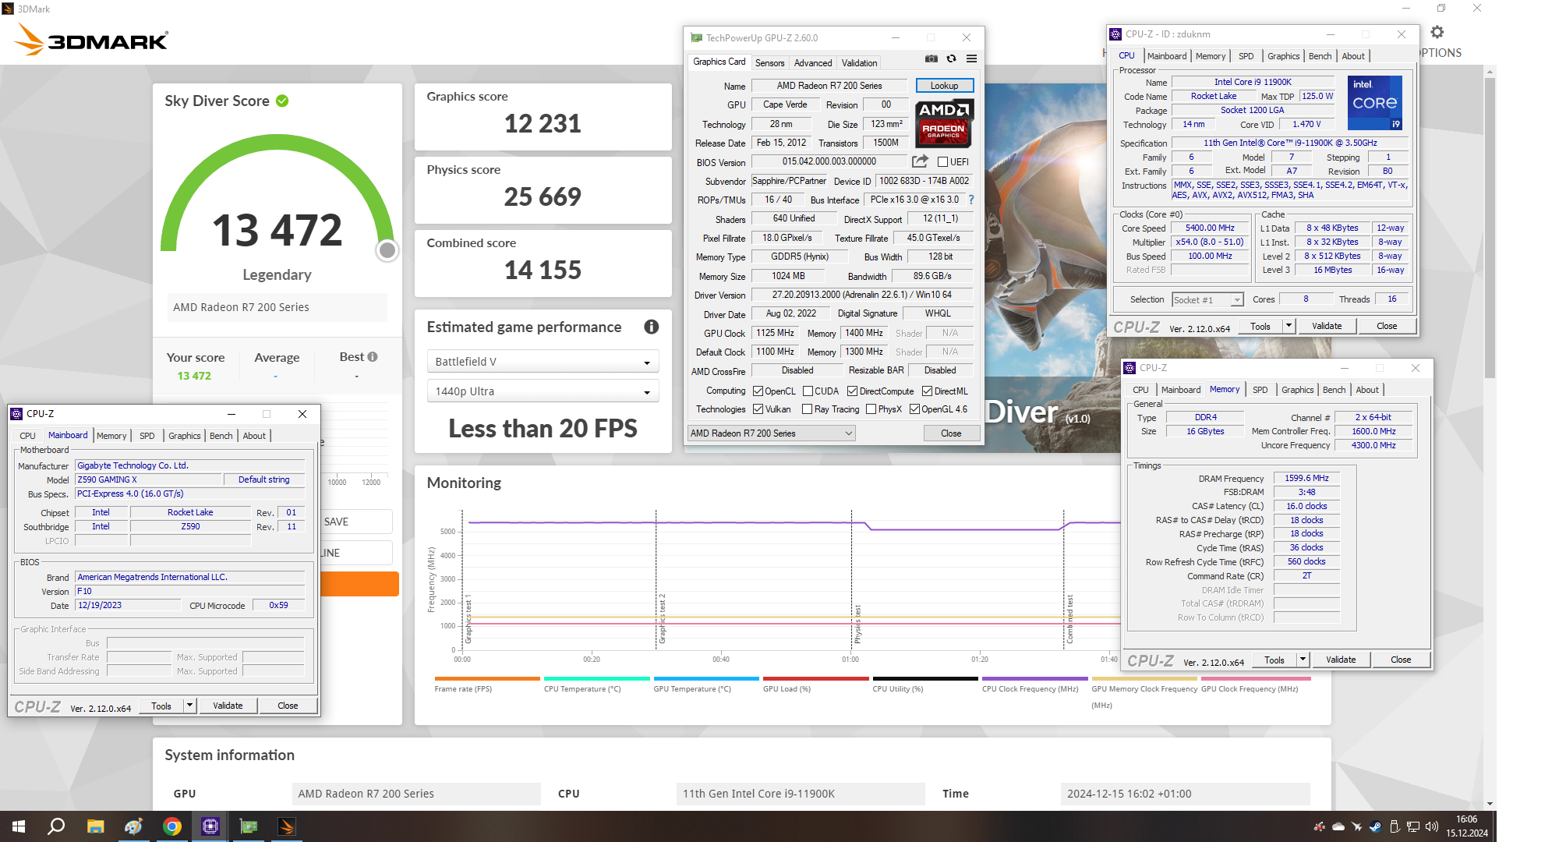This screenshot has width=1559, height=842.
Task: Expand Tools dropdown arrow in CPU-Z Memory window
Action: [x=1303, y=660]
